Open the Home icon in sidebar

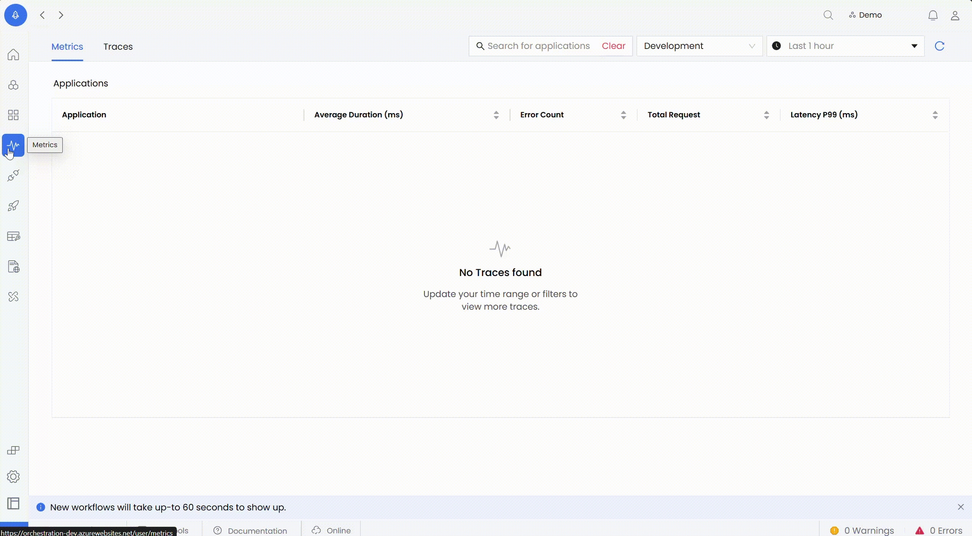13,55
